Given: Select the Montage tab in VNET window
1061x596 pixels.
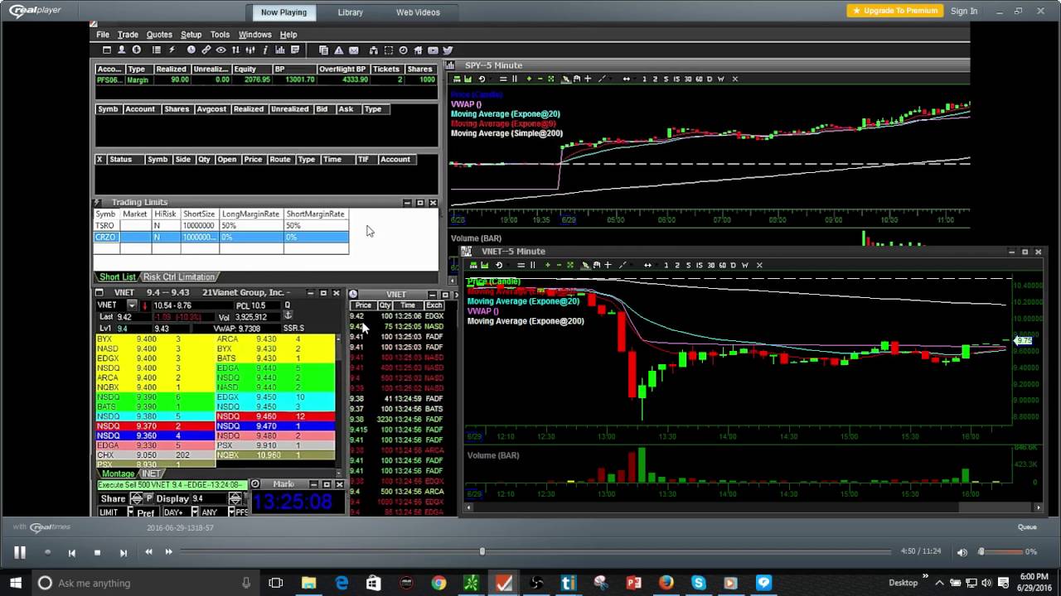Looking at the screenshot, I should [119, 474].
